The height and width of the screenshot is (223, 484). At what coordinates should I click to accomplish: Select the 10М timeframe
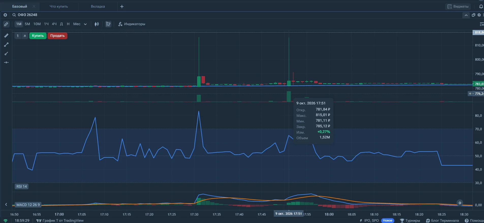(37, 24)
